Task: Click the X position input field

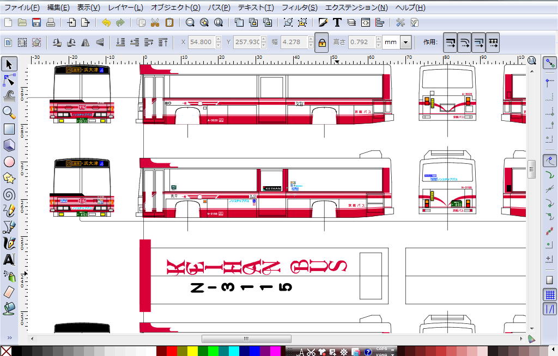Action: coord(202,42)
